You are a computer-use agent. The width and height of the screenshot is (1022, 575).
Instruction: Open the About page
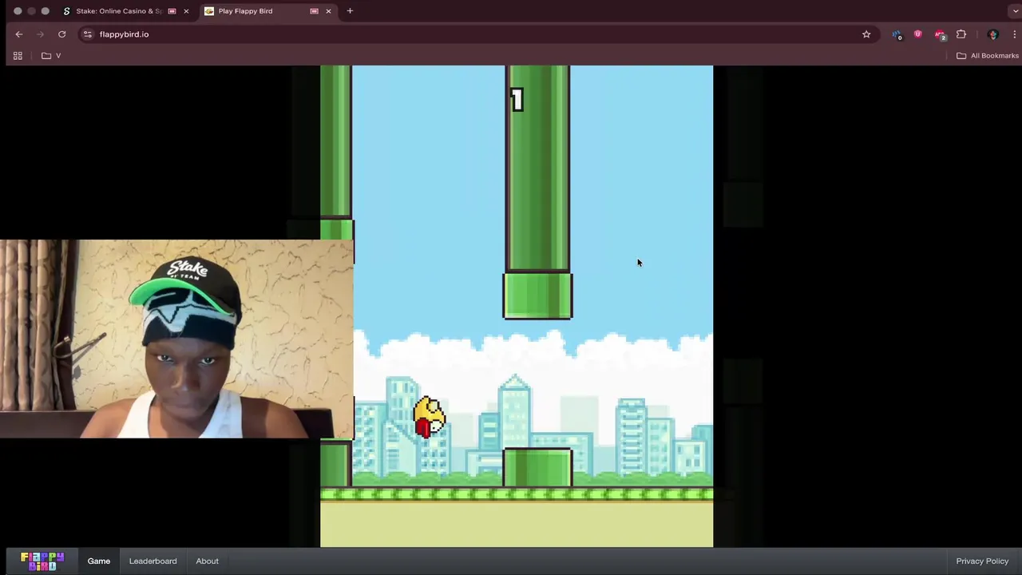click(x=208, y=561)
